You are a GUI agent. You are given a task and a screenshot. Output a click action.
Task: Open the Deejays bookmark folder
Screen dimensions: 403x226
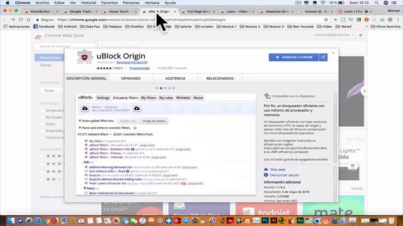112,26
